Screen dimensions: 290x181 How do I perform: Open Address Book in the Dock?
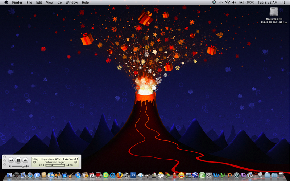pyautogui.click(x=43, y=175)
